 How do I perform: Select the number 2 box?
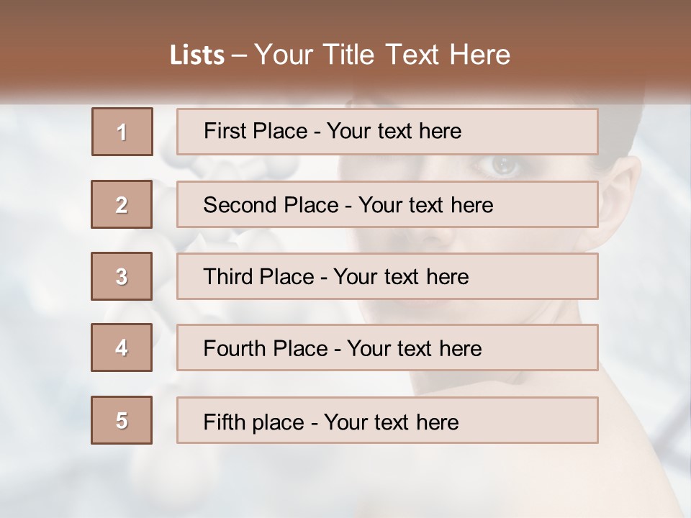click(122, 205)
